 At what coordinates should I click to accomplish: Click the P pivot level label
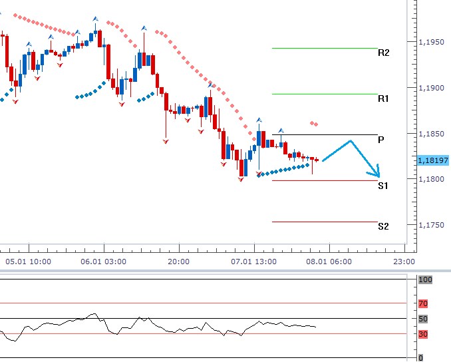pyautogui.click(x=380, y=140)
